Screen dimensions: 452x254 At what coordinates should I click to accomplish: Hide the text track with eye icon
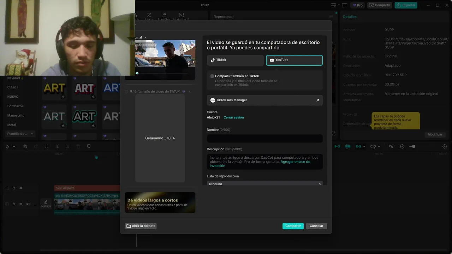pyautogui.click(x=21, y=188)
